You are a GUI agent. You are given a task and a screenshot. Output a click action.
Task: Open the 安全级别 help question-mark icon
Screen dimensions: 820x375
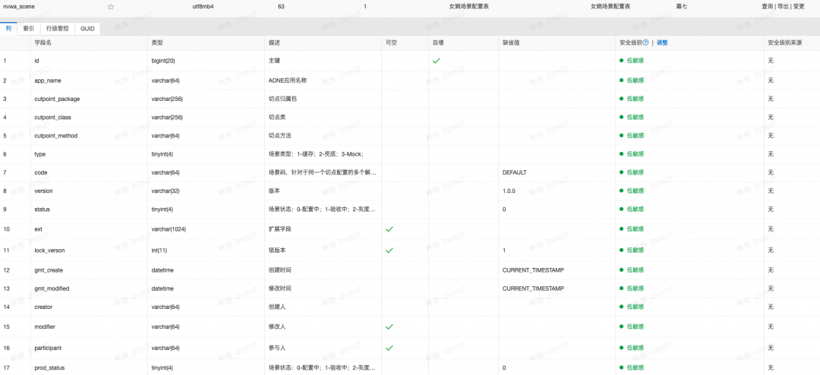click(x=646, y=43)
